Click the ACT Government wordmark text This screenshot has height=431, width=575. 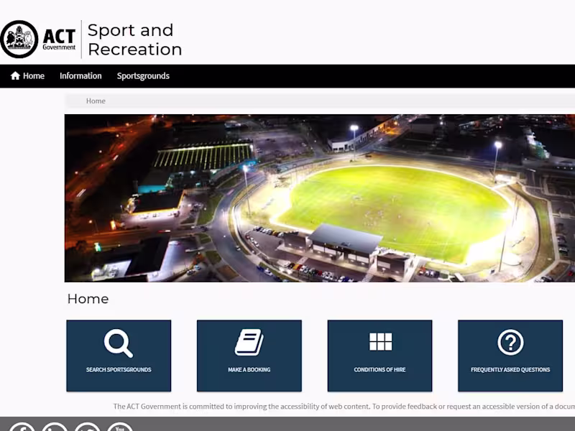59,40
